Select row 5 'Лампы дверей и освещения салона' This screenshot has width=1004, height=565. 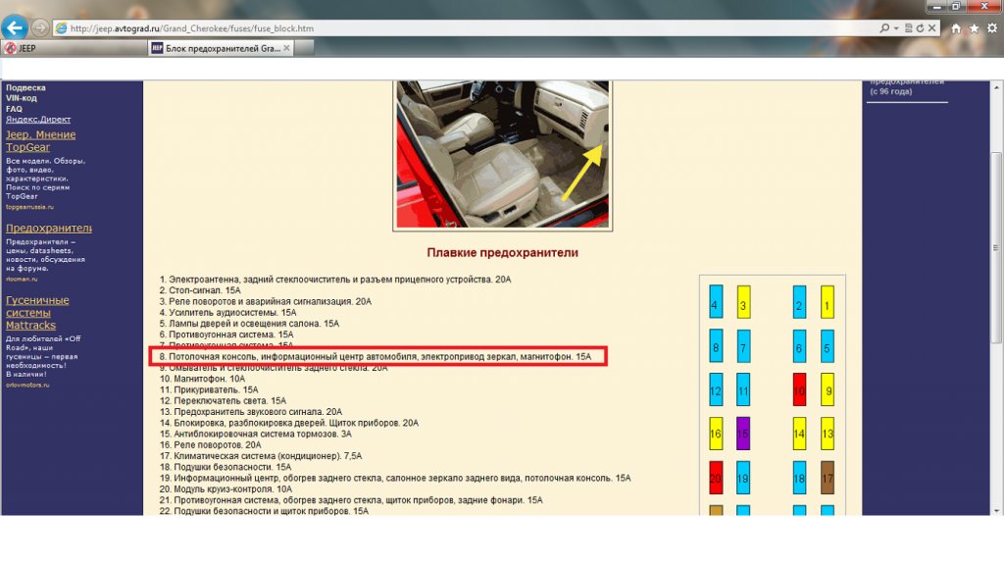(249, 324)
